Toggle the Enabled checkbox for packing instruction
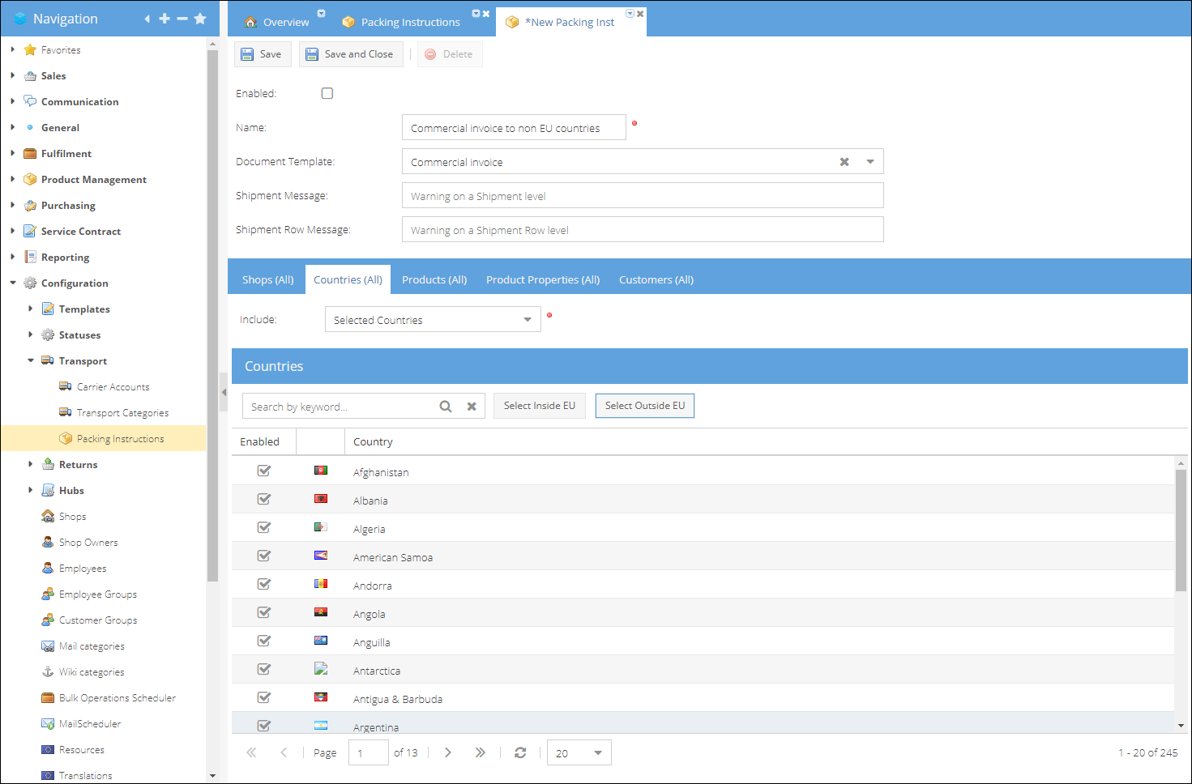This screenshot has width=1192, height=784. click(x=327, y=93)
